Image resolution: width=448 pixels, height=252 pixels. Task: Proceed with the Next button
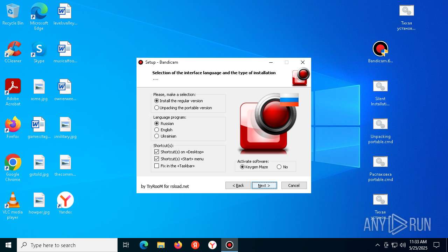coord(264,185)
